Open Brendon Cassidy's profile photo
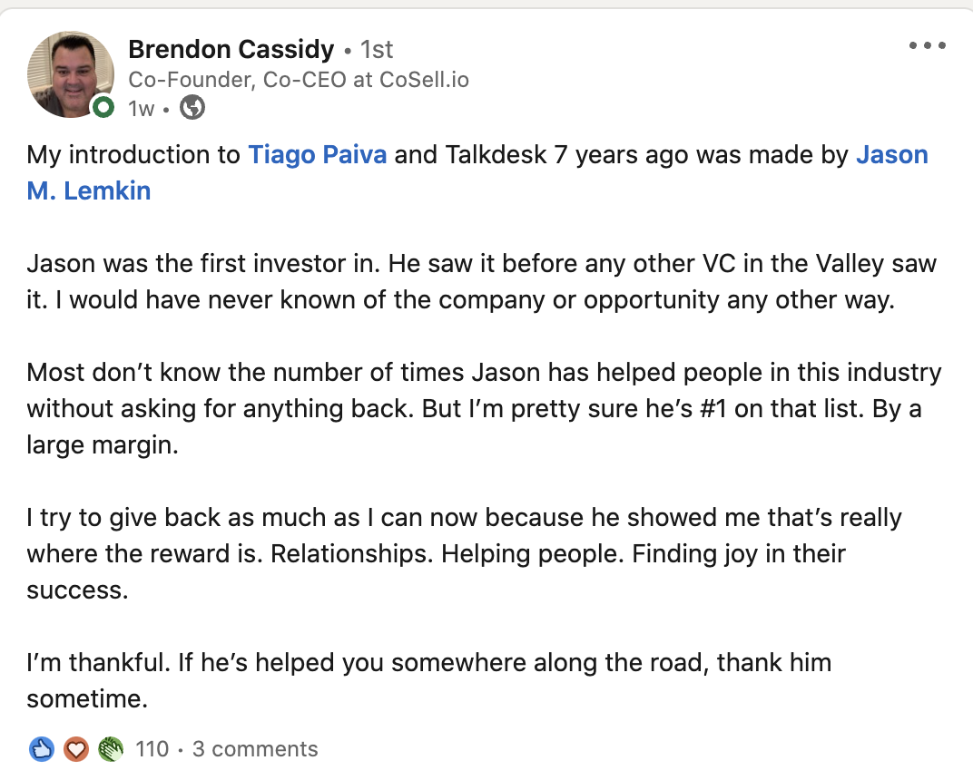The height and width of the screenshot is (780, 973). [71, 74]
